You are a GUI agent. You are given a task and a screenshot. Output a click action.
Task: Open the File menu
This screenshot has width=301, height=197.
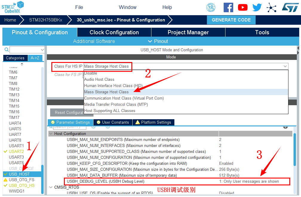click(x=79, y=7)
